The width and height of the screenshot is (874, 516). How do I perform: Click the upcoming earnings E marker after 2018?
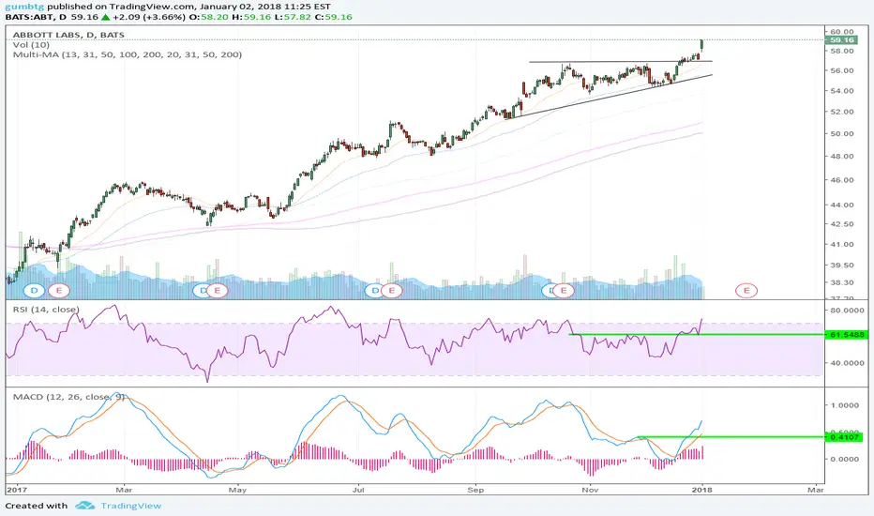point(746,290)
